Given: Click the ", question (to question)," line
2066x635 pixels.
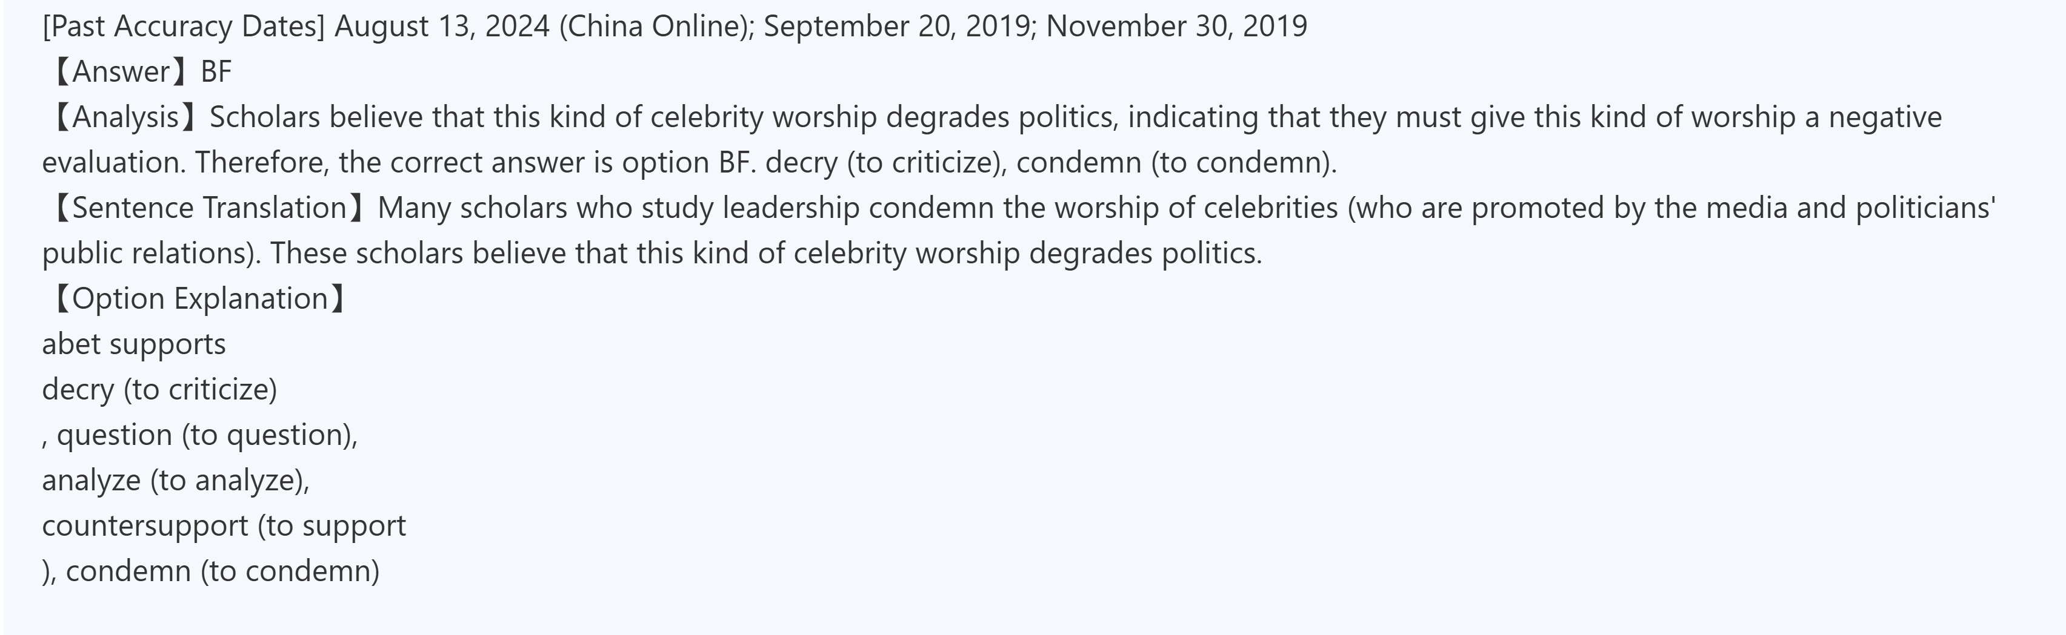Looking at the screenshot, I should point(200,435).
